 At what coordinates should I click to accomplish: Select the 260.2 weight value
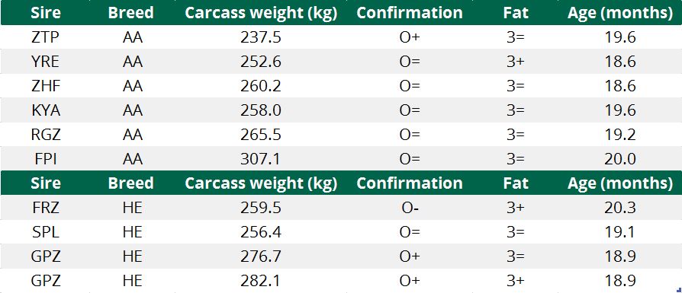pyautogui.click(x=261, y=86)
